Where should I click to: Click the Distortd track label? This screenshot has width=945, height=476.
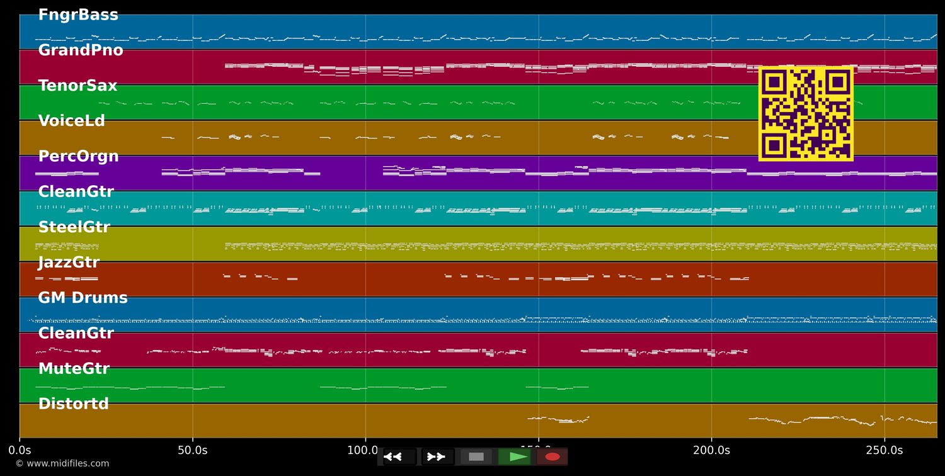click(73, 404)
